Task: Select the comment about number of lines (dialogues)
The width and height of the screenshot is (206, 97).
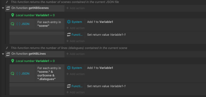Action: (69, 48)
